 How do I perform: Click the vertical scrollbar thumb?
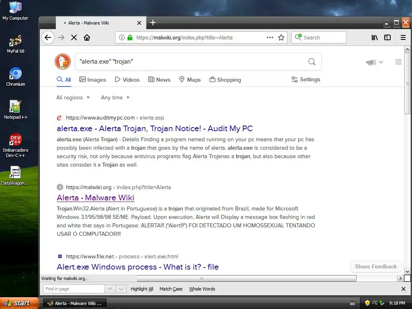407,83
